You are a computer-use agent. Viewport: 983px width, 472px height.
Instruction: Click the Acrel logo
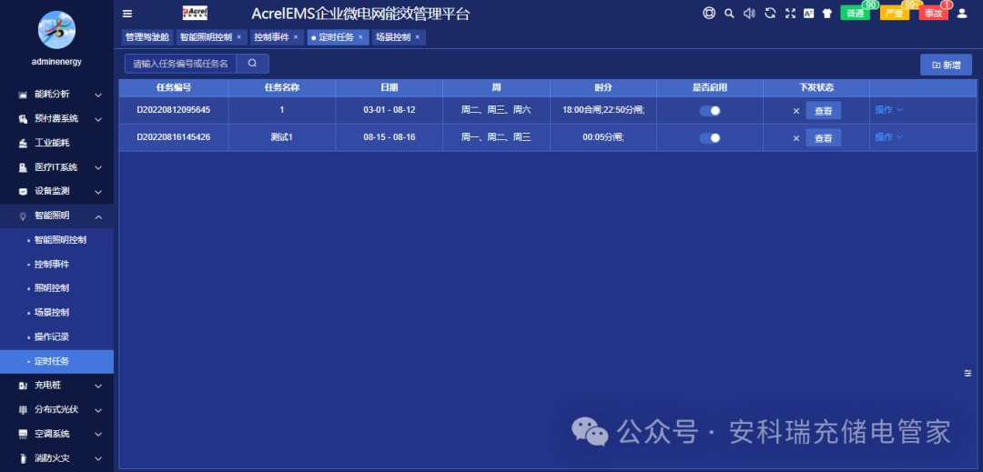(x=195, y=13)
